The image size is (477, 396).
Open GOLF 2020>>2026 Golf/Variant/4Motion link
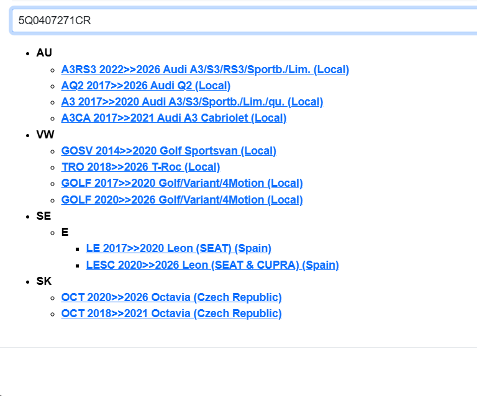(181, 200)
